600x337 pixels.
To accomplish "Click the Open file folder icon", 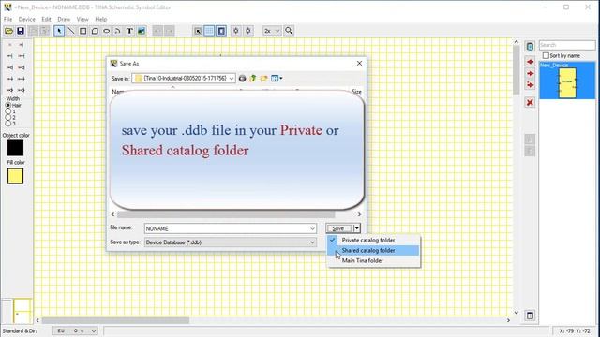I will coord(8,31).
